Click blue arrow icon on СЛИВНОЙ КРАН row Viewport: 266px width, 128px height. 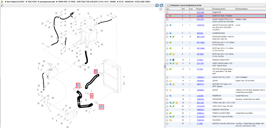pos(170,33)
